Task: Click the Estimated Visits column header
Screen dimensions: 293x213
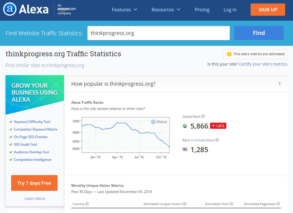Action: tap(217, 204)
